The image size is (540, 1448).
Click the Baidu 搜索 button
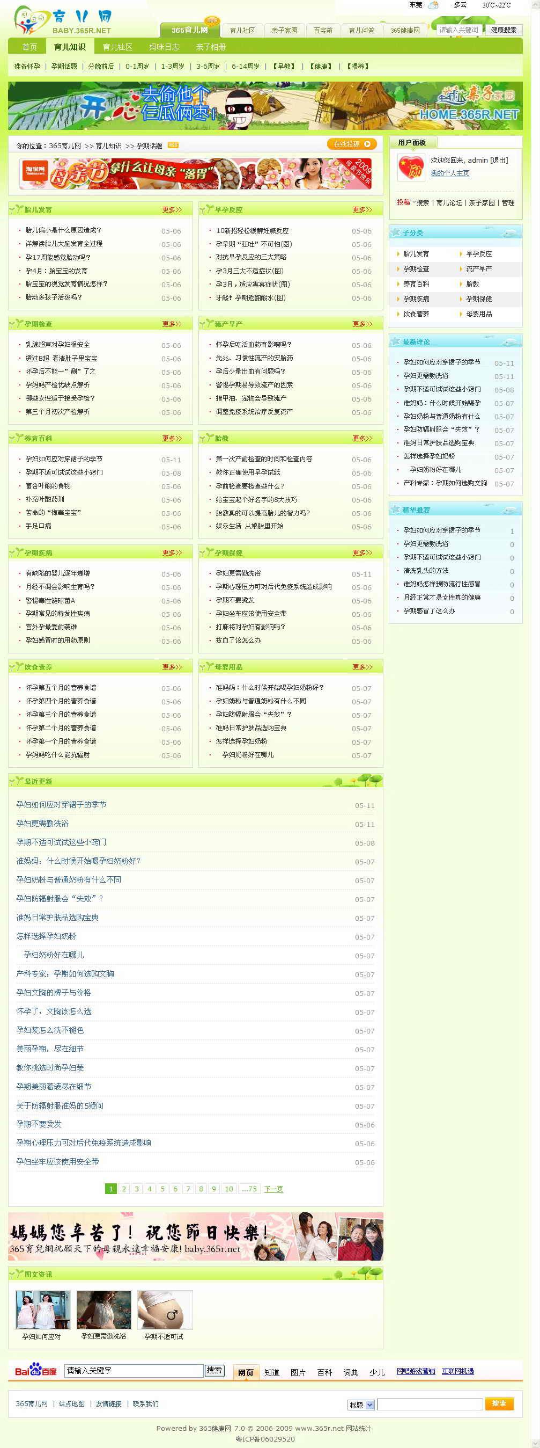point(214,1371)
